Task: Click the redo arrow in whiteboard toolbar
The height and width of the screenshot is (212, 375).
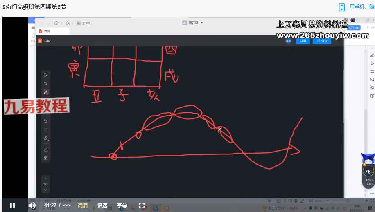Action: click(46, 129)
